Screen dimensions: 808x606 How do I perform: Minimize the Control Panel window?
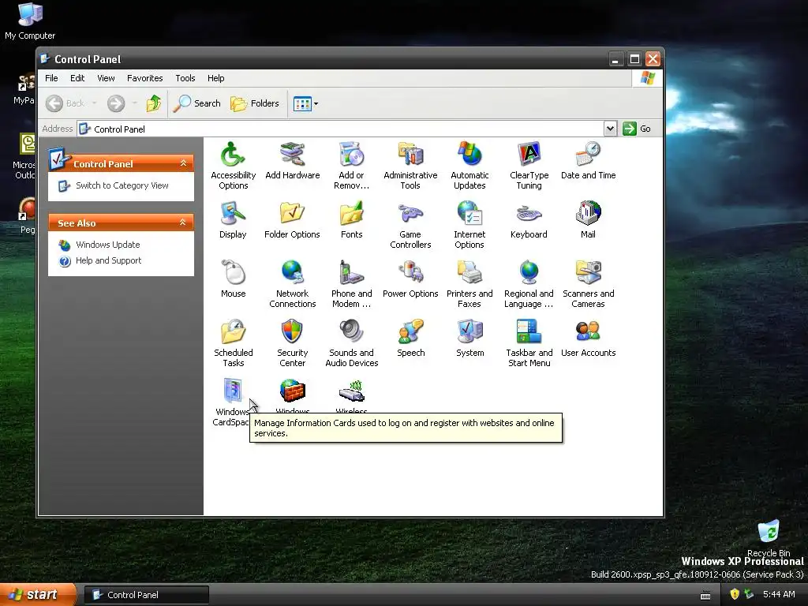pos(615,59)
